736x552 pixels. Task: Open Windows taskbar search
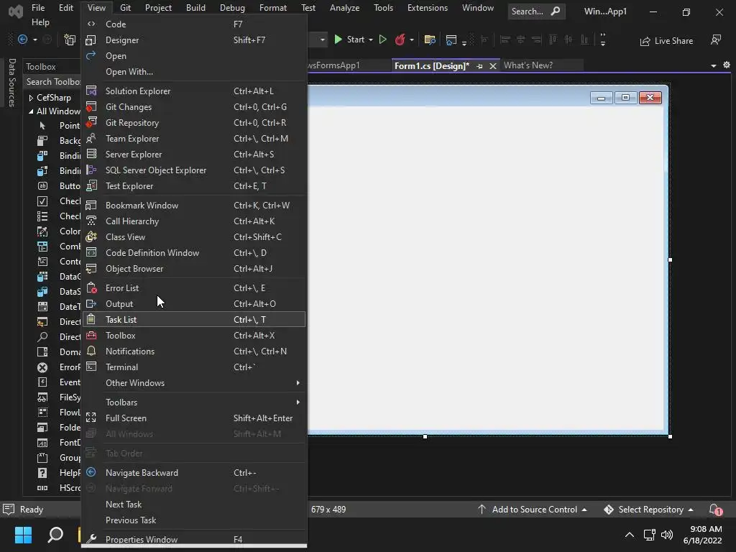coord(55,535)
